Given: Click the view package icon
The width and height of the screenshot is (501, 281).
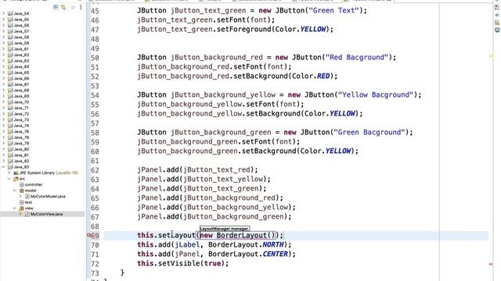Looking at the screenshot, I should point(21,208).
